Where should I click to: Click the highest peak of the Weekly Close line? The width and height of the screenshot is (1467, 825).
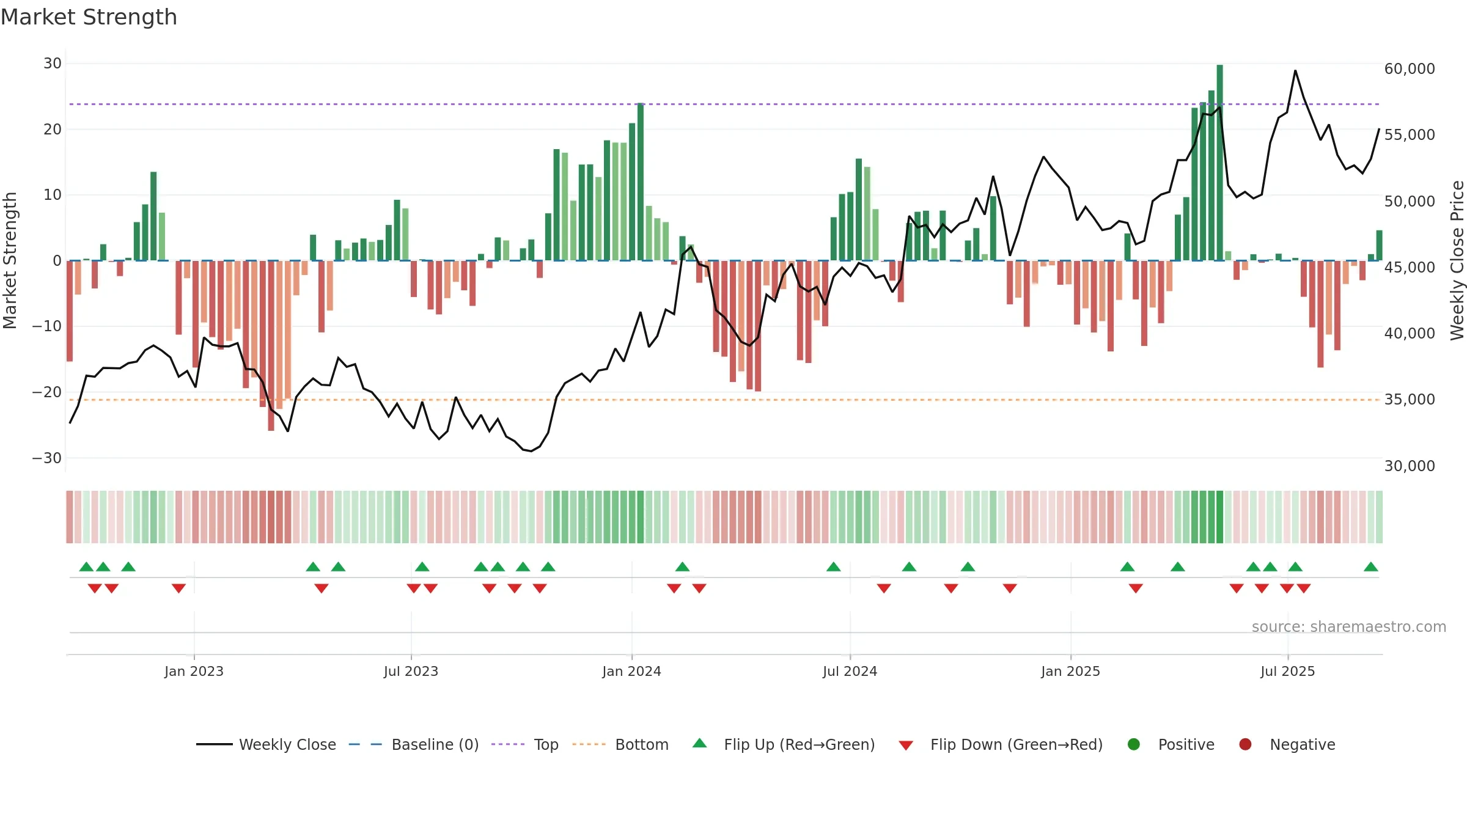pos(1295,71)
